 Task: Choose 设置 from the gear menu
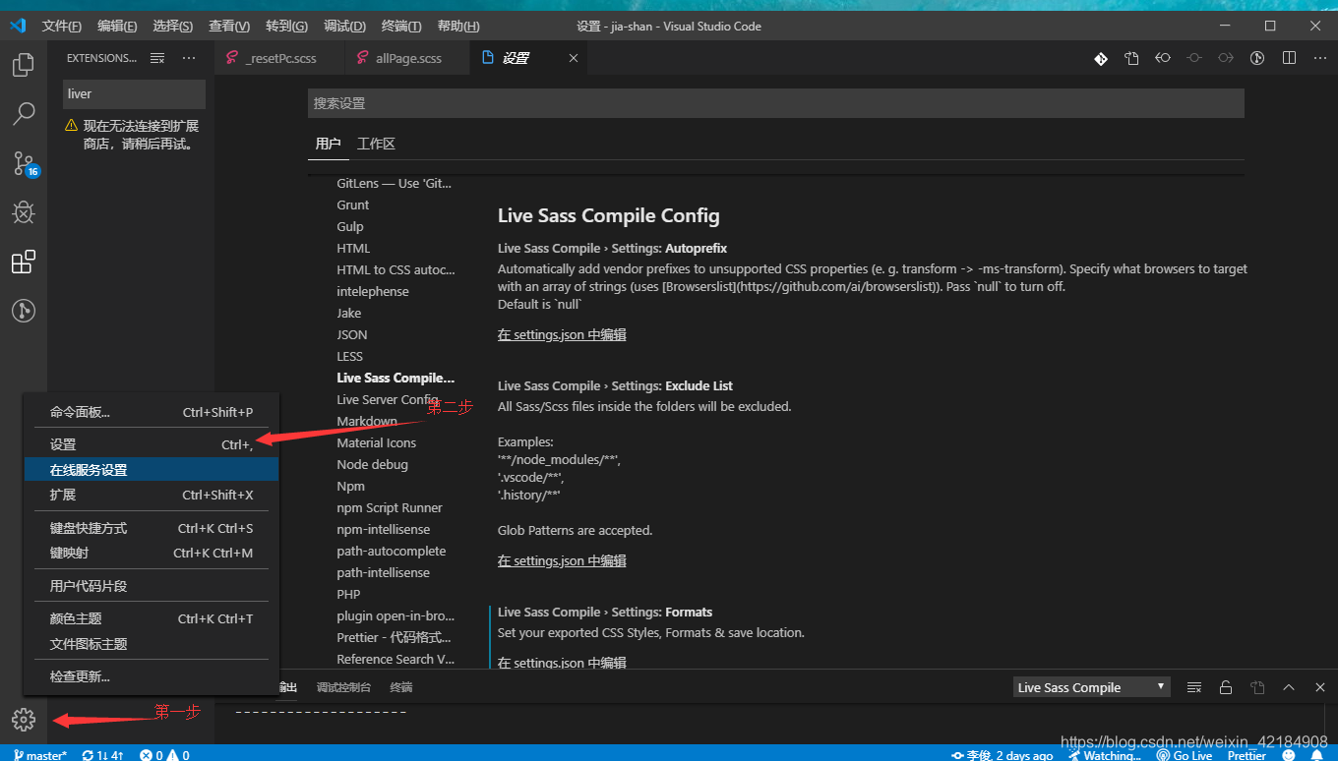coord(152,444)
